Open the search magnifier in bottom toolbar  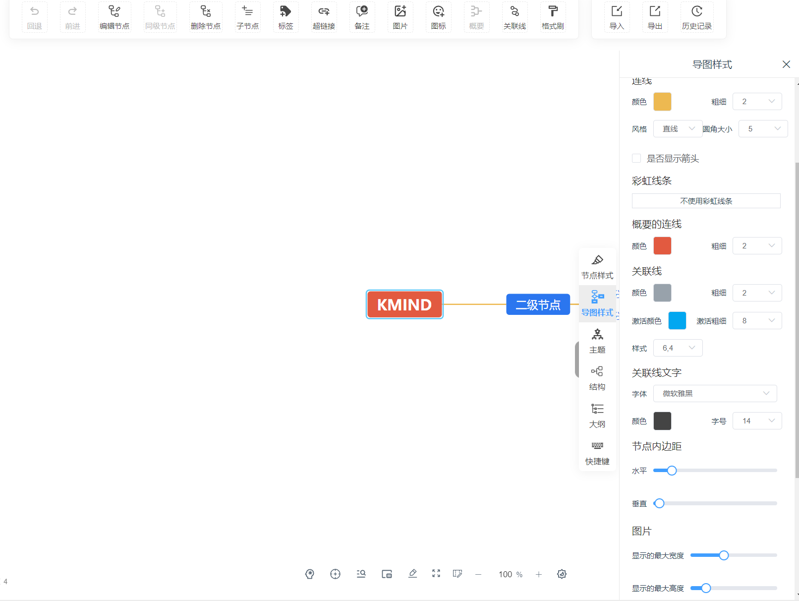[361, 574]
